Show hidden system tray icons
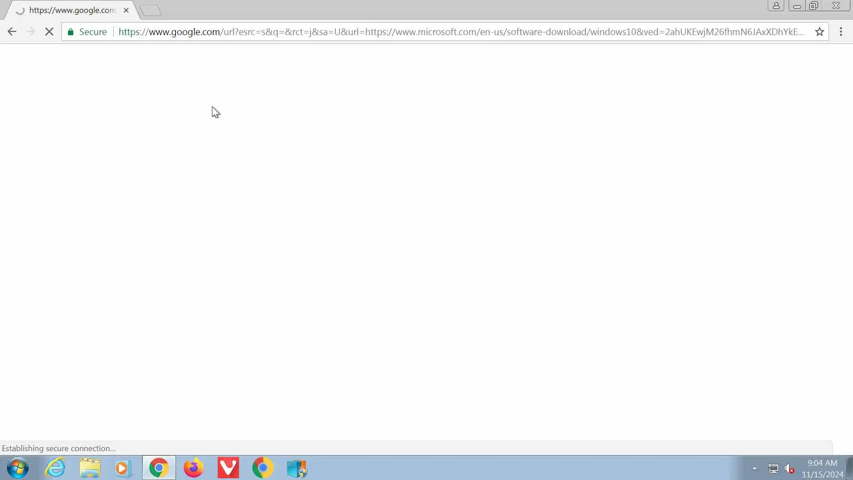The image size is (853, 480). point(754,468)
